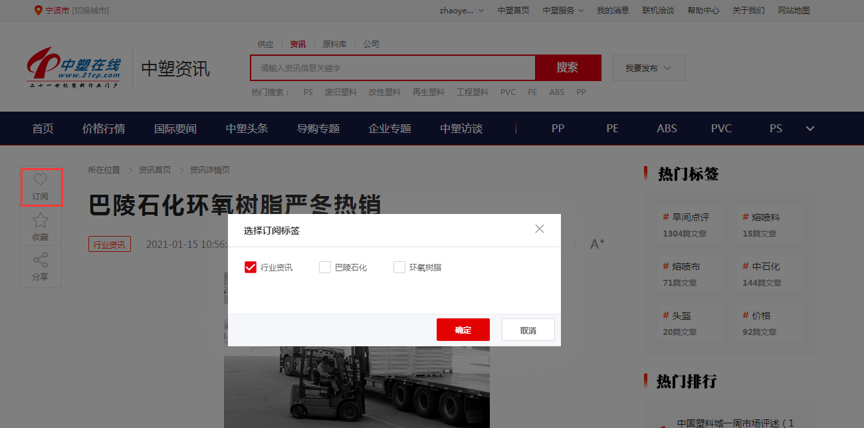Open the zhaoye account dropdown
Viewport: 864px width, 428px height.
(462, 11)
